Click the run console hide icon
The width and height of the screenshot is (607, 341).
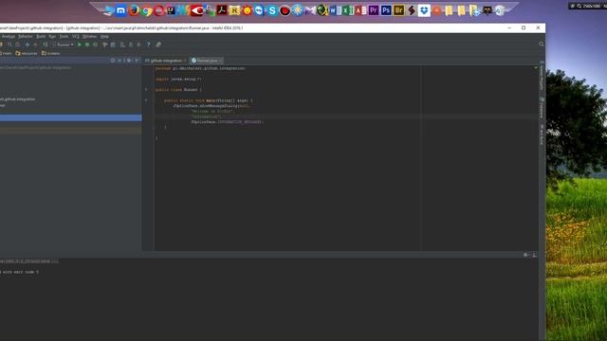click(x=535, y=255)
